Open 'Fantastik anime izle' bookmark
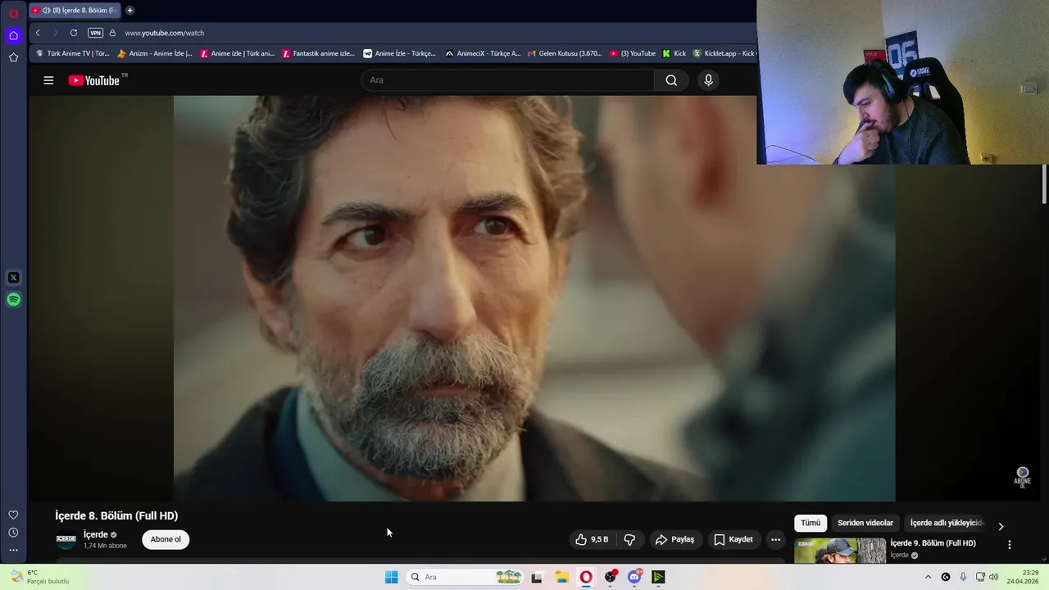Image resolution: width=1049 pixels, height=590 pixels. pyautogui.click(x=318, y=53)
